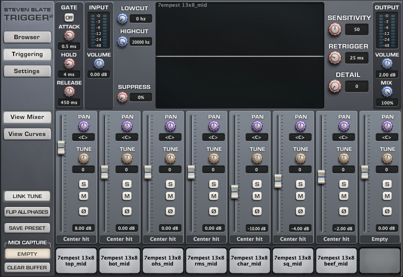Click the Pan knob on rms_mid channel
The width and height of the screenshot is (403, 277).
point(213,126)
